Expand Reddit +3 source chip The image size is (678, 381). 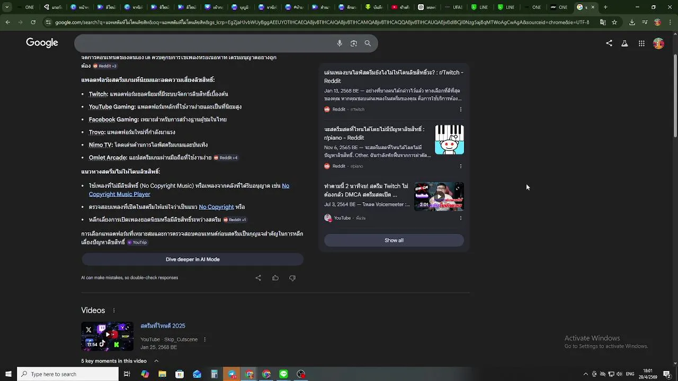point(105,66)
